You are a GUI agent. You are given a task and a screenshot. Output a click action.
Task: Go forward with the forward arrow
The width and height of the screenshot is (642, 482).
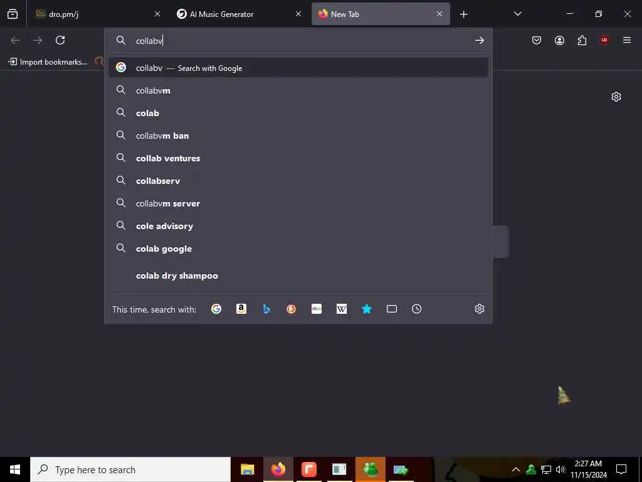click(38, 40)
